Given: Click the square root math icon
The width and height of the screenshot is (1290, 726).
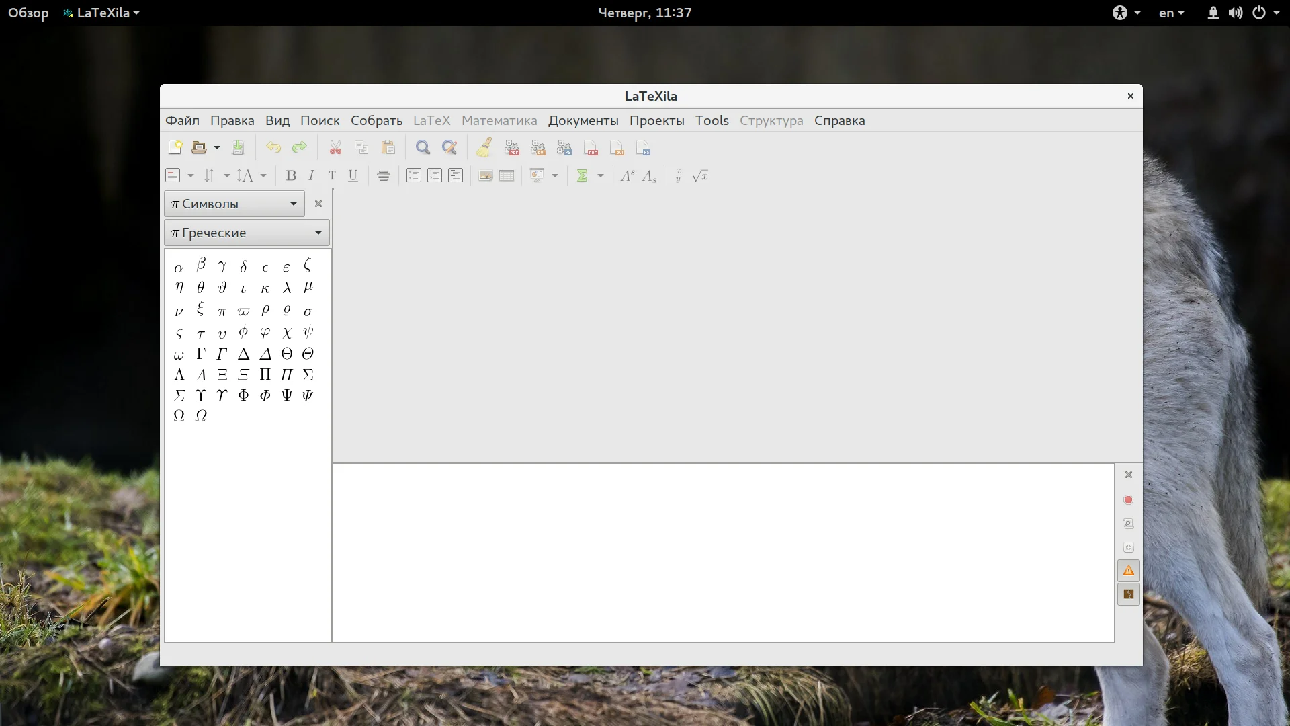Looking at the screenshot, I should (700, 176).
